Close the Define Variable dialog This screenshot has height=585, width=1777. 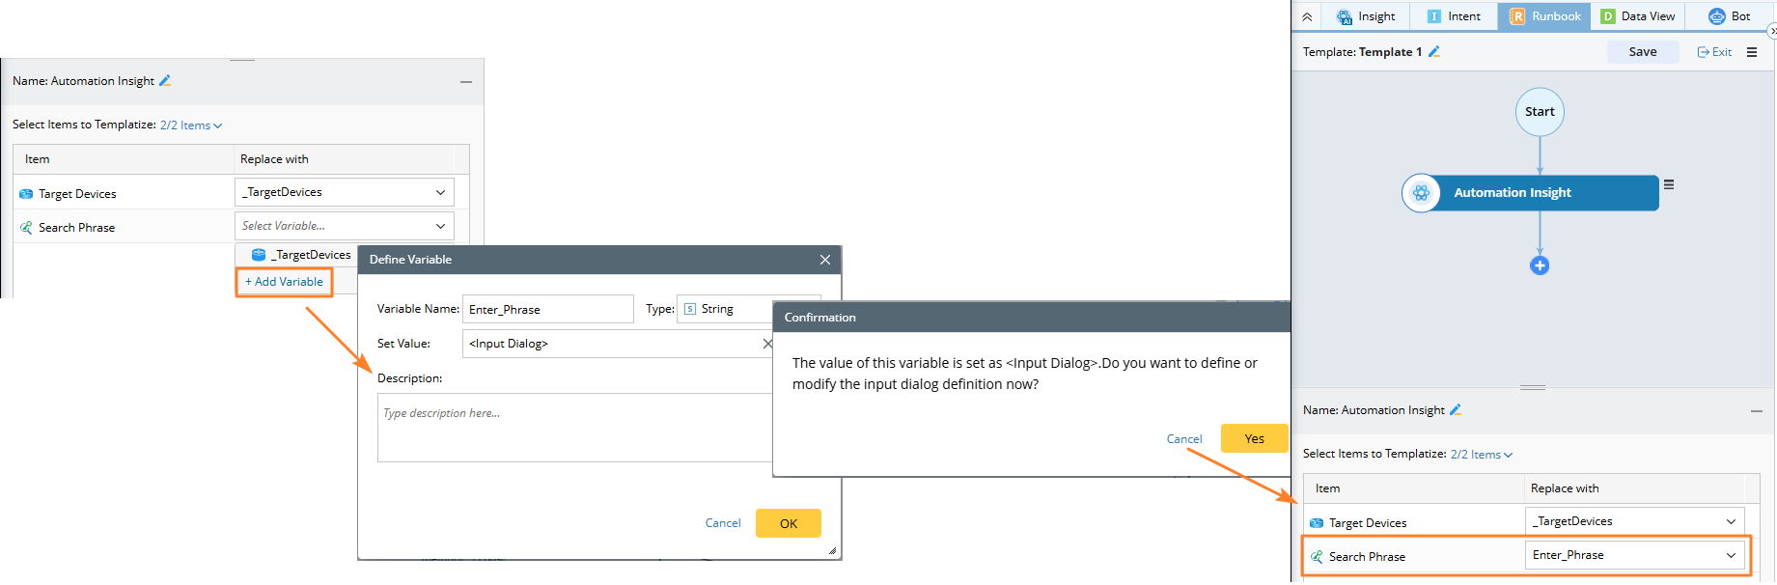825,260
